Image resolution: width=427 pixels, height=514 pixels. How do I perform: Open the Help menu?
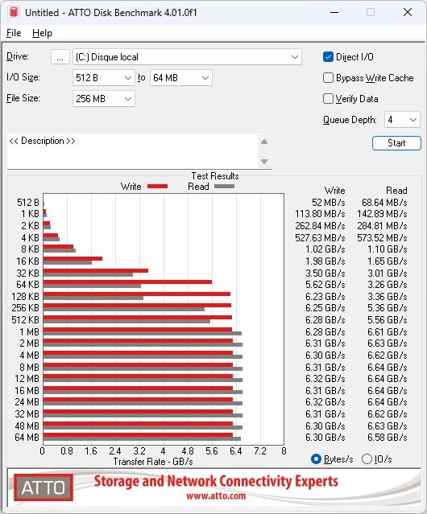pos(42,33)
